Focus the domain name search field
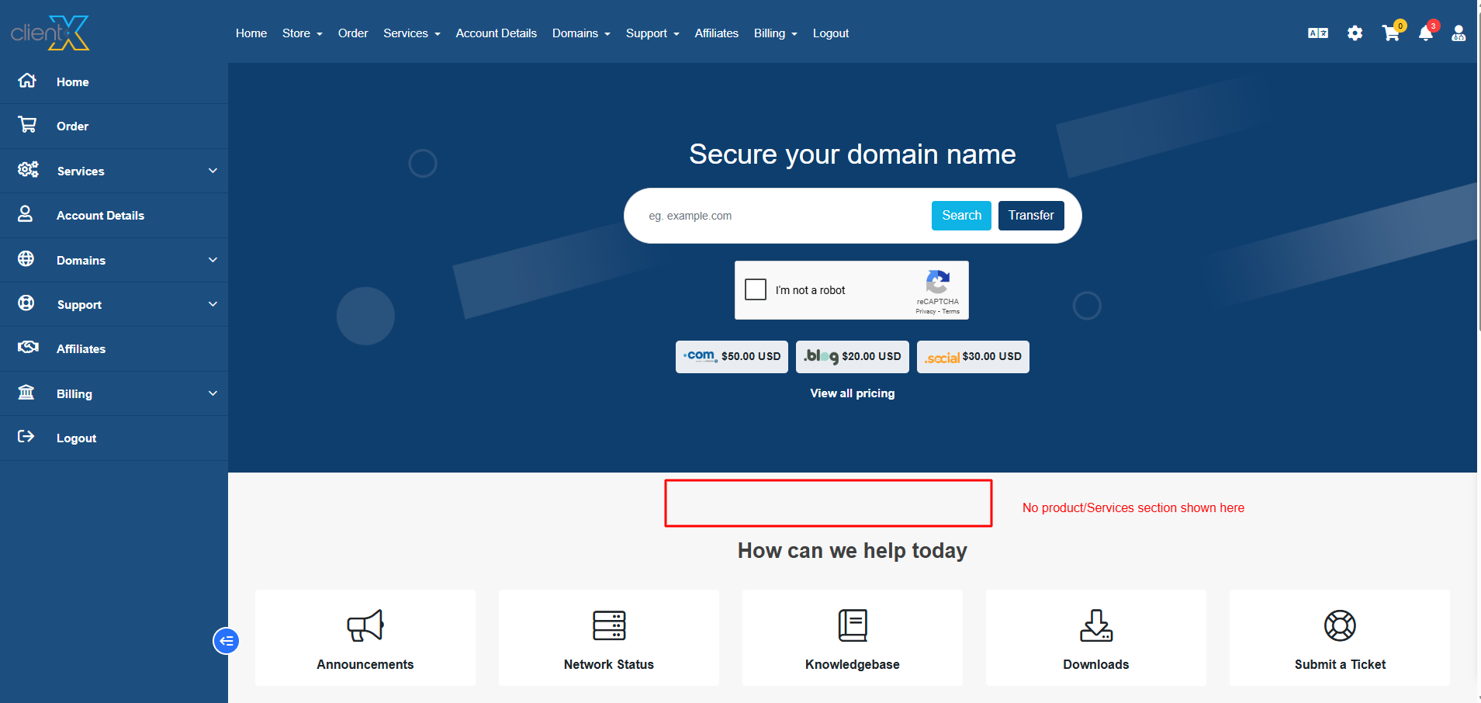This screenshot has width=1481, height=703. pyautogui.click(x=784, y=216)
